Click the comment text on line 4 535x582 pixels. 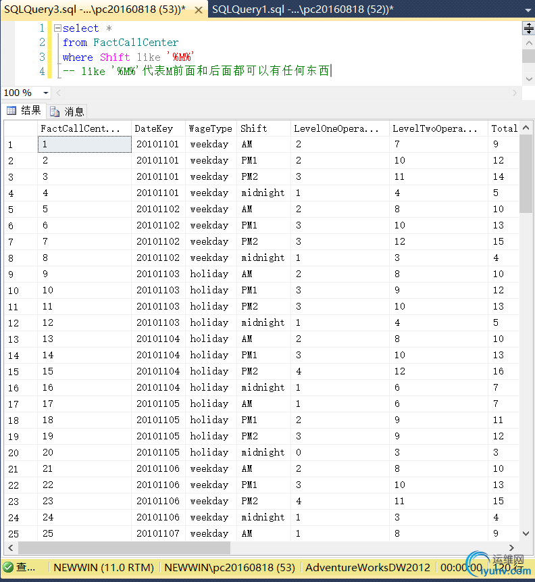[x=197, y=70]
